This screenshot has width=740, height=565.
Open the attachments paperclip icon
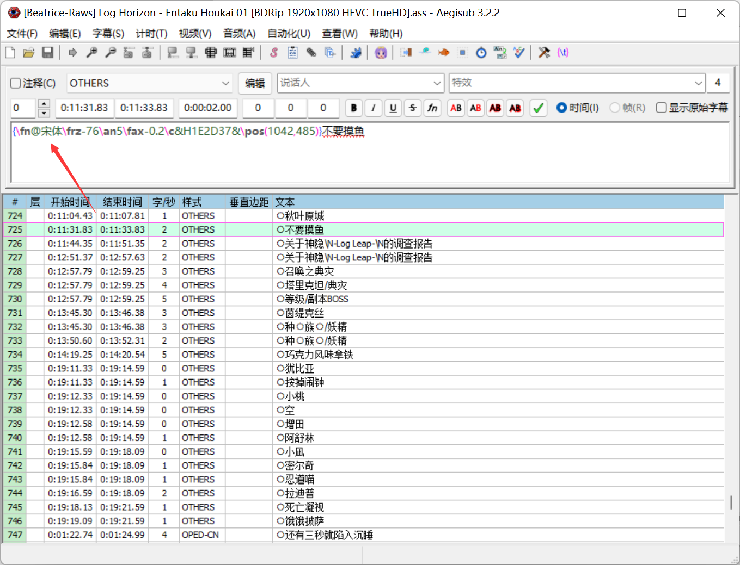pyautogui.click(x=311, y=53)
